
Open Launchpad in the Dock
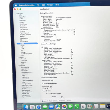pyautogui.click(x=32, y=107)
